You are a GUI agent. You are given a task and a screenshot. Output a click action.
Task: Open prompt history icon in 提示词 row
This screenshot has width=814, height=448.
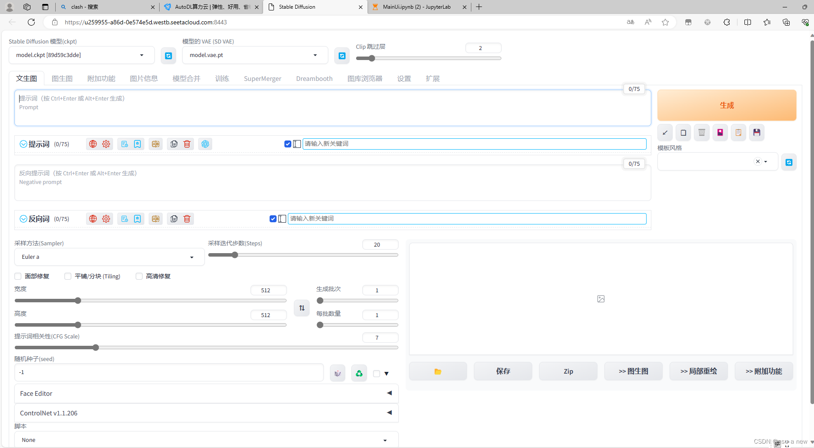124,144
